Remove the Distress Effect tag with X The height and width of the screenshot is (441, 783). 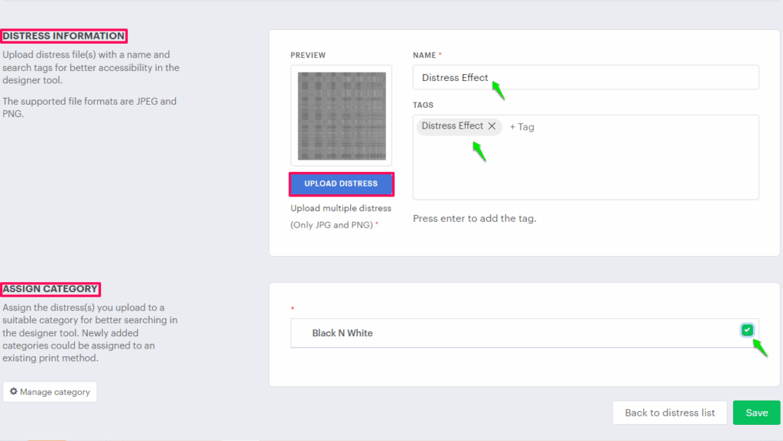[x=492, y=126]
